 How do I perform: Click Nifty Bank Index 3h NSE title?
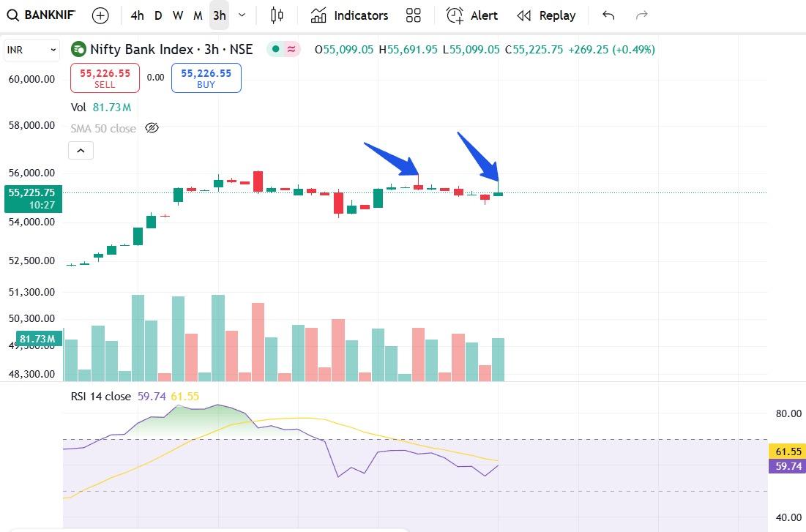point(171,49)
